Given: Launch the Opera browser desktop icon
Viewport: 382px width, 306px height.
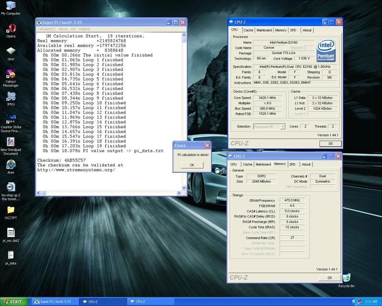Looking at the screenshot, I should coord(10,28).
